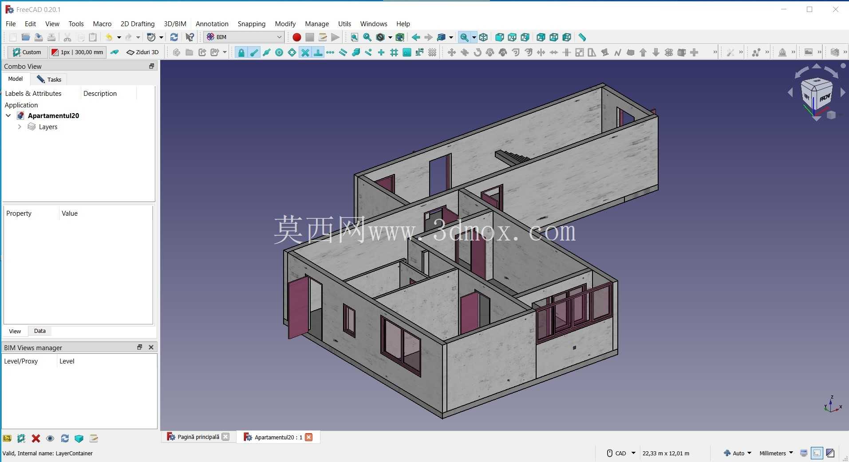Click the Fit Selection magnifier icon
The width and height of the screenshot is (849, 462).
pyautogui.click(x=367, y=37)
